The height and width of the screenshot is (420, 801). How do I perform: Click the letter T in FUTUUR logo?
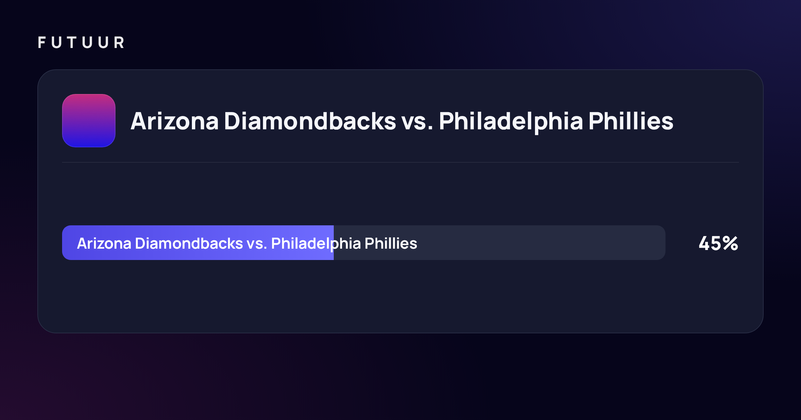(72, 43)
